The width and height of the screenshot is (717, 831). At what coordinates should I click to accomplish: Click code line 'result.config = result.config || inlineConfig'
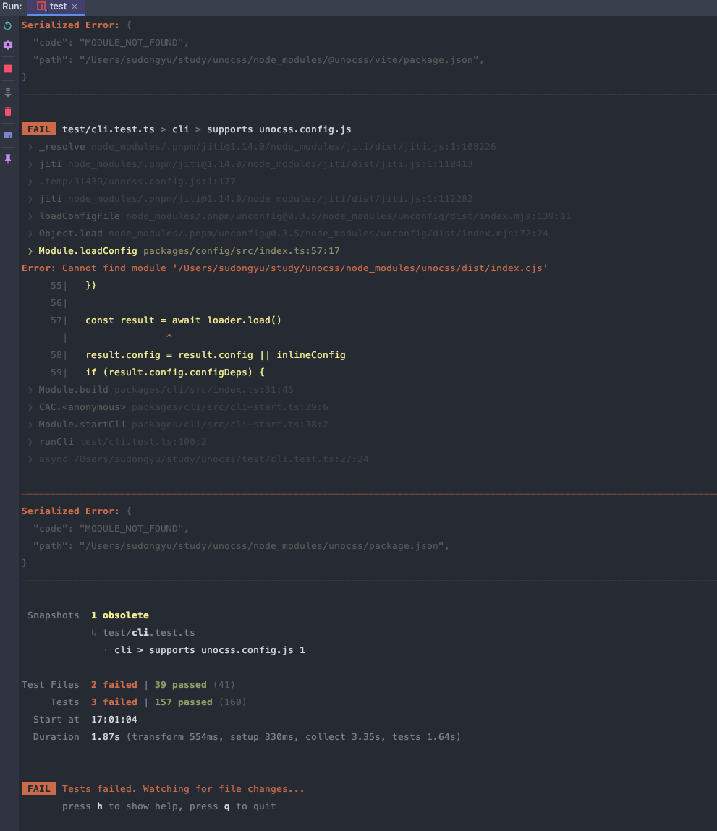216,355
